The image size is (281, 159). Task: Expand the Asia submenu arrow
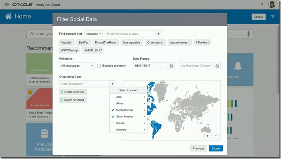(x=145, y=97)
